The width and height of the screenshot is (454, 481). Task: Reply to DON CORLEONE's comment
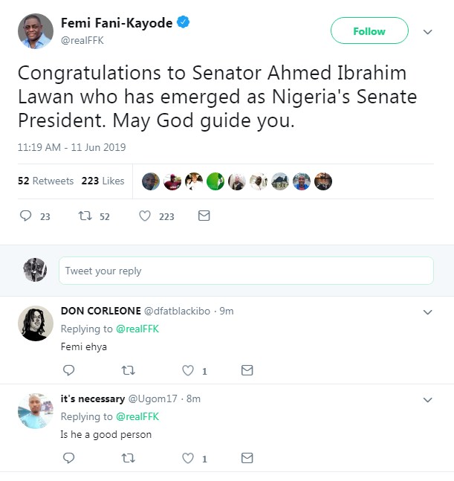tap(68, 370)
